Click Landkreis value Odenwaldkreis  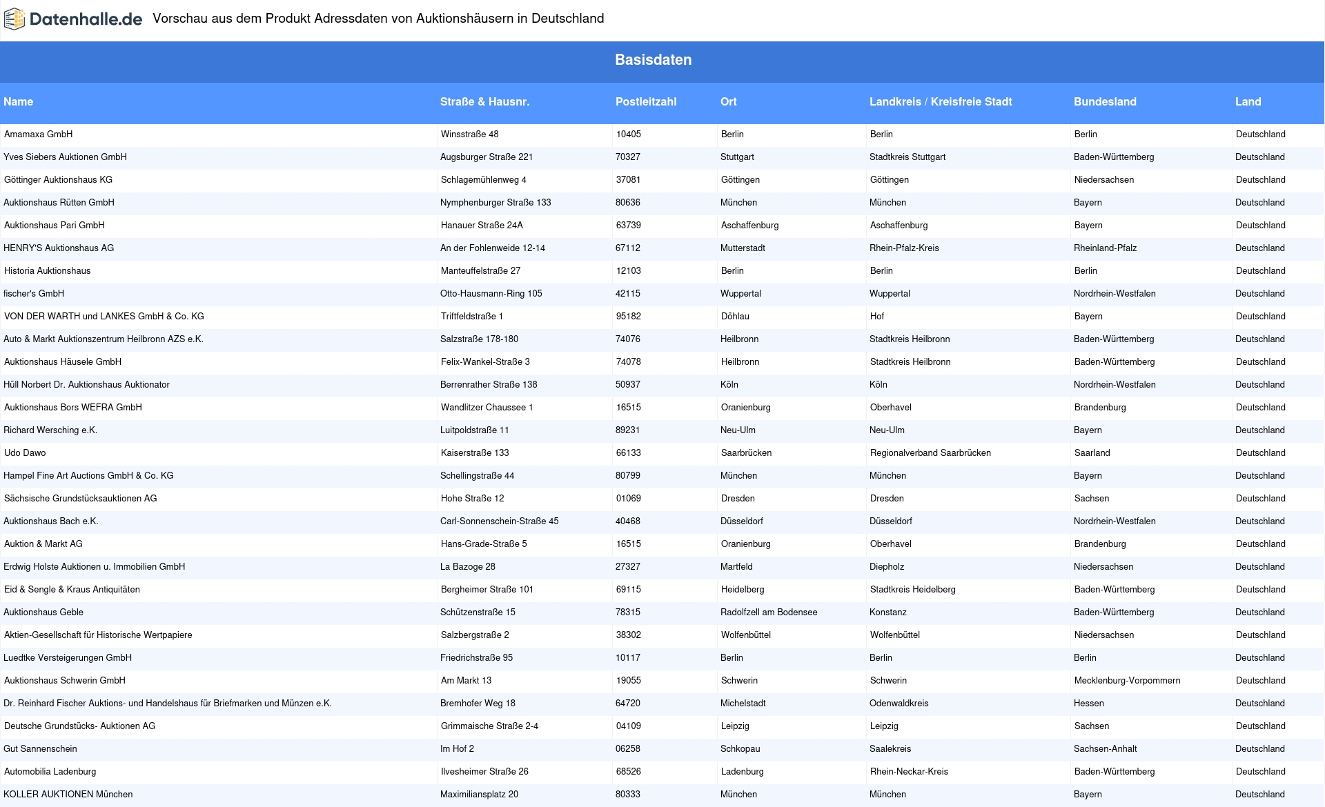click(x=899, y=704)
